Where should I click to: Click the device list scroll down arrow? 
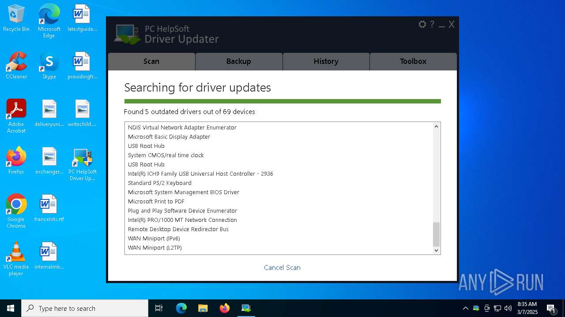[x=436, y=250]
